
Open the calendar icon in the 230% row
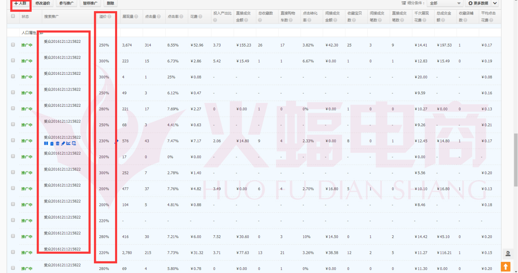click(x=52, y=143)
